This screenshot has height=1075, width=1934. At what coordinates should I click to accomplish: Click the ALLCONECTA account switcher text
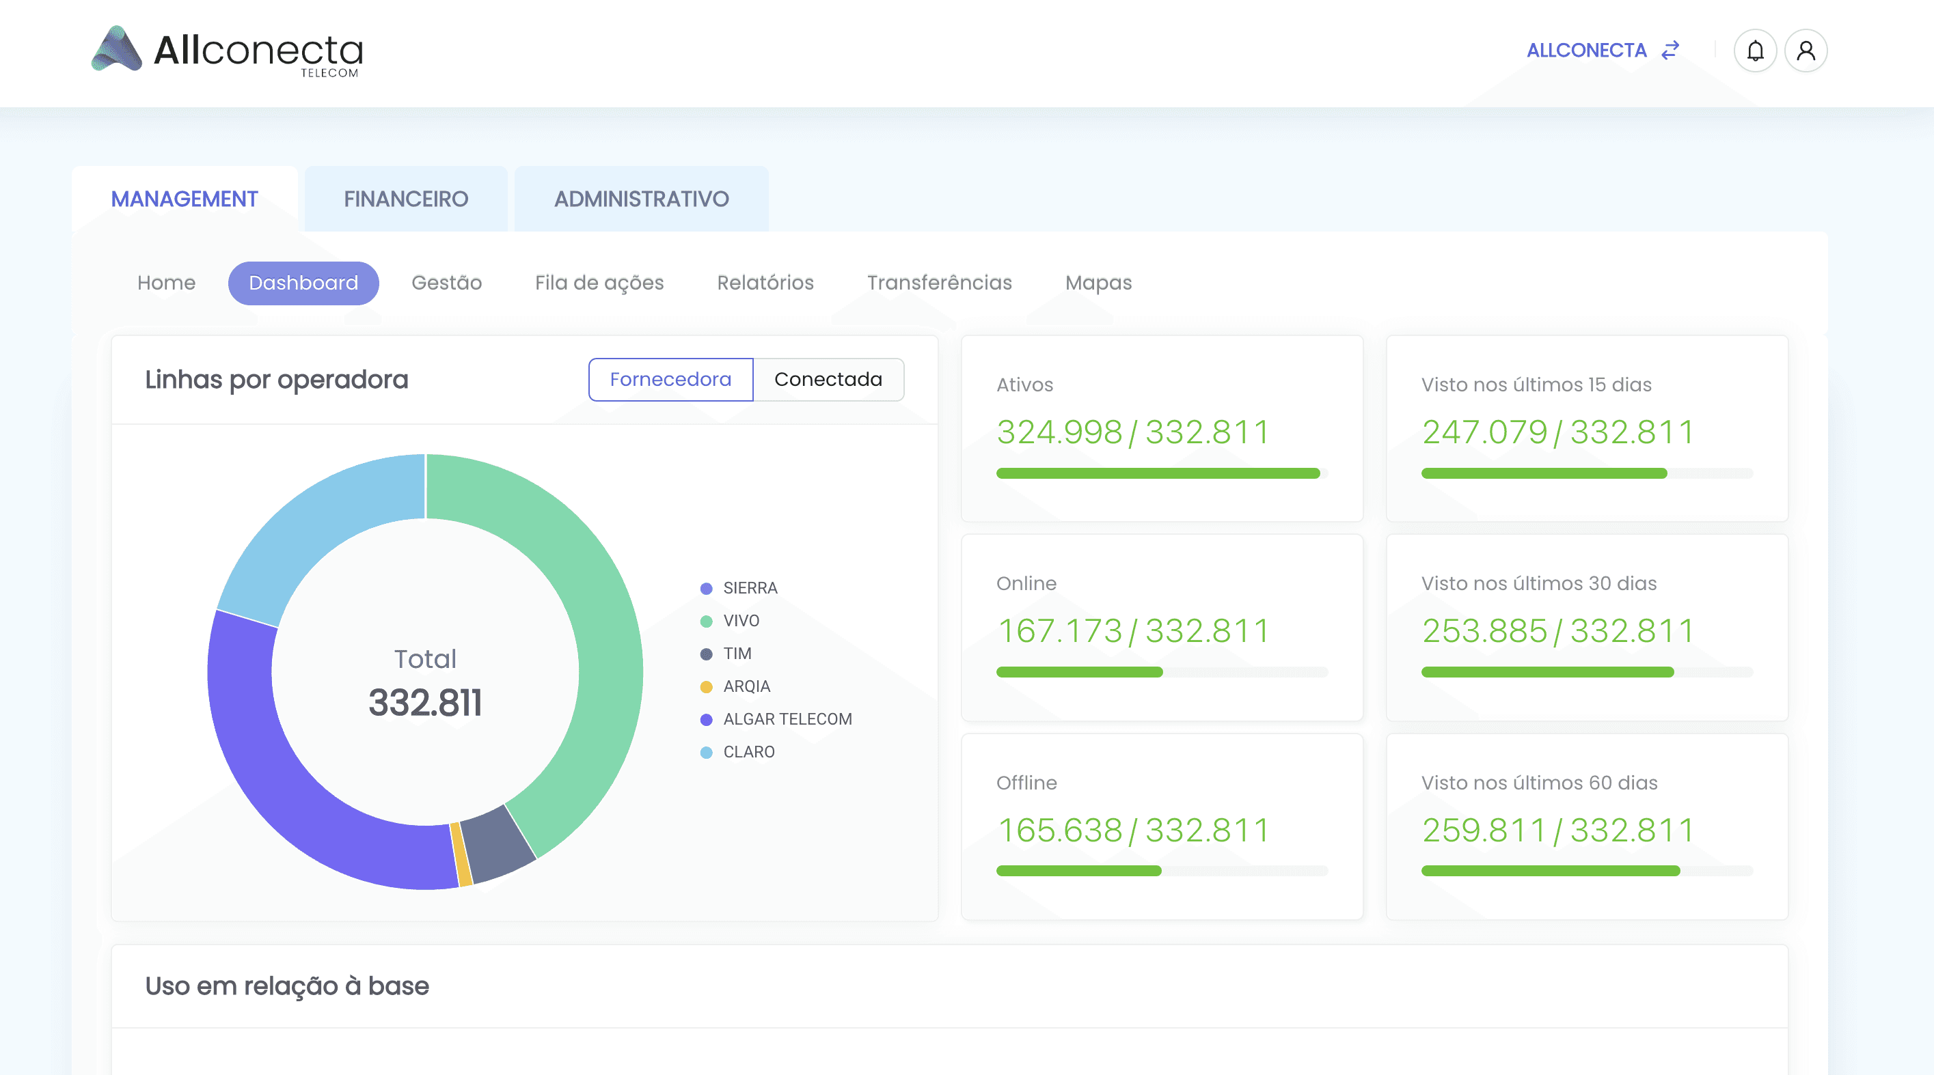[1585, 51]
